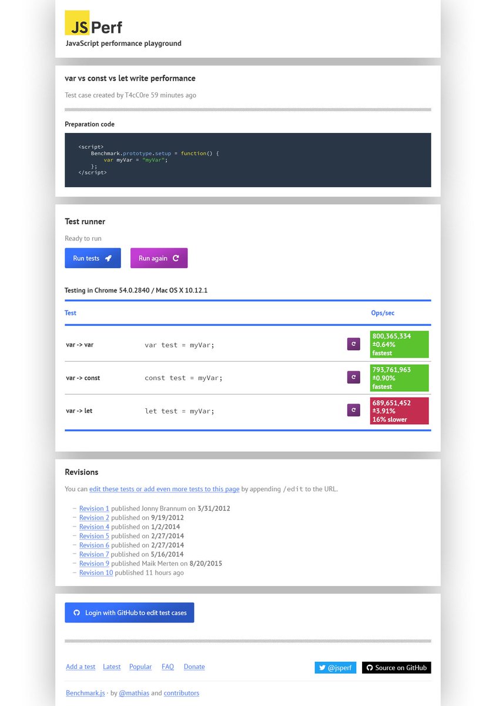
Task: Open Source on GitHub
Action: point(397,668)
